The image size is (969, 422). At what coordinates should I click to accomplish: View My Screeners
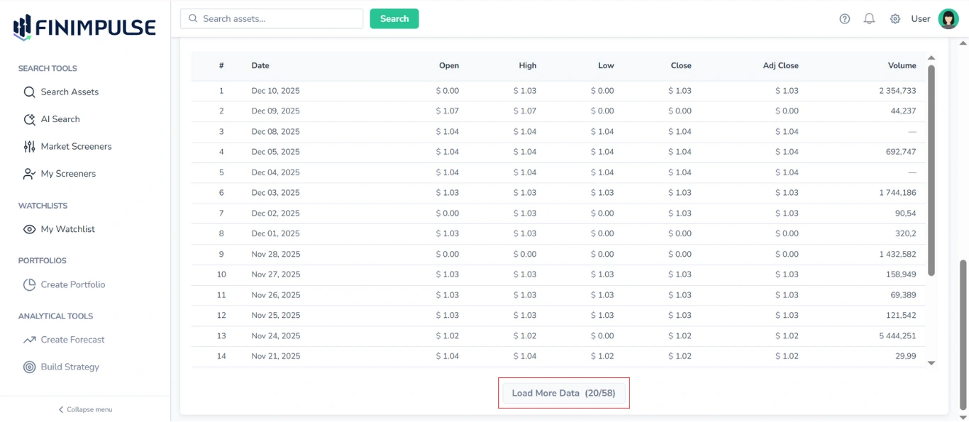point(69,173)
